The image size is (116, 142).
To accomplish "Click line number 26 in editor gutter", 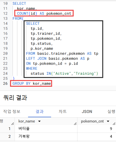I will click(x=5, y=83).
